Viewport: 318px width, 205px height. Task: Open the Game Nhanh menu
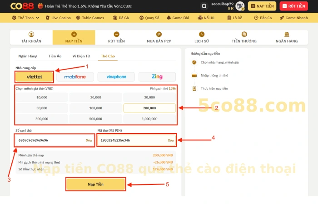[293, 18]
